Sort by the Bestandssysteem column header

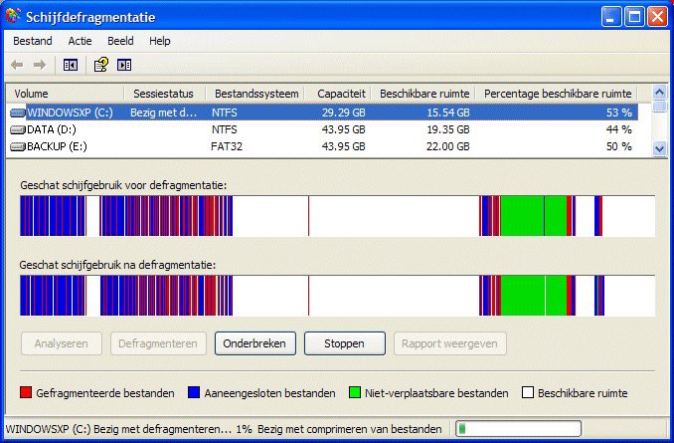[255, 94]
